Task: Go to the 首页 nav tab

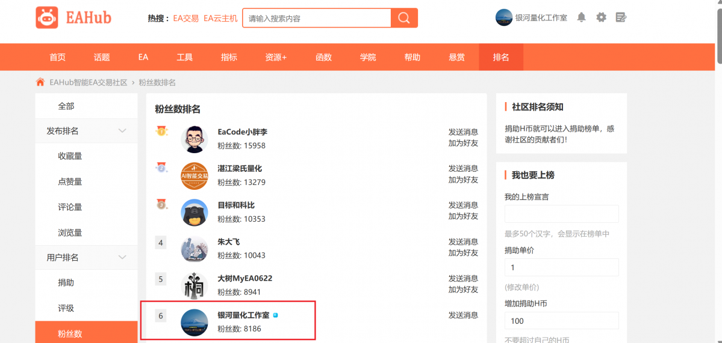Action: click(x=58, y=58)
